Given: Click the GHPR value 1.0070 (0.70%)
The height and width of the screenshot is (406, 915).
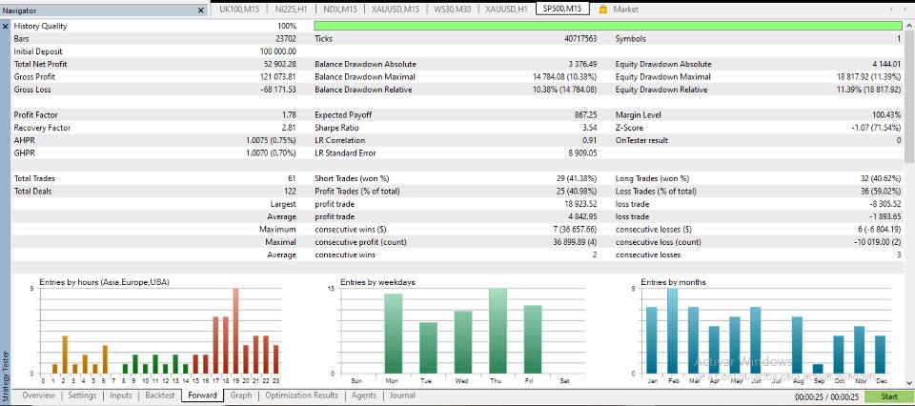Looking at the screenshot, I should point(272,153).
